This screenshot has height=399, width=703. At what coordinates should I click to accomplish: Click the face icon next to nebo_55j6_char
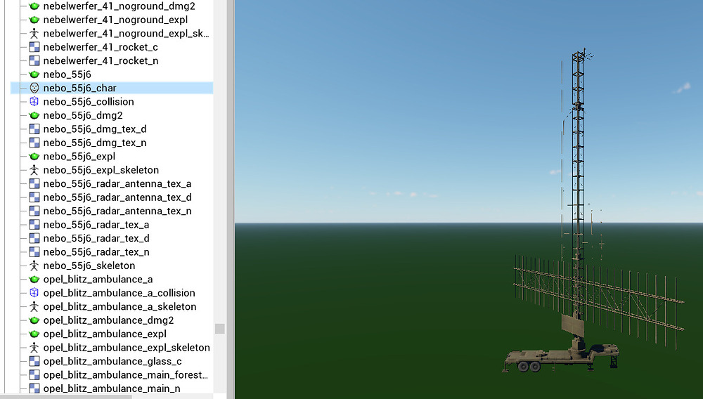pyautogui.click(x=34, y=88)
